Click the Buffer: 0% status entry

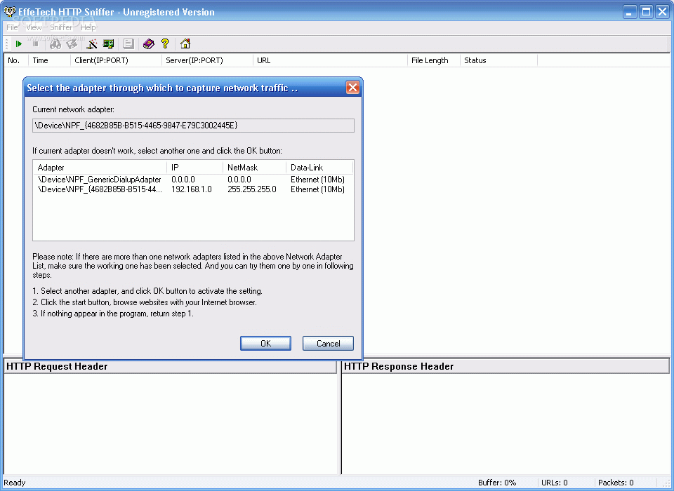(497, 483)
